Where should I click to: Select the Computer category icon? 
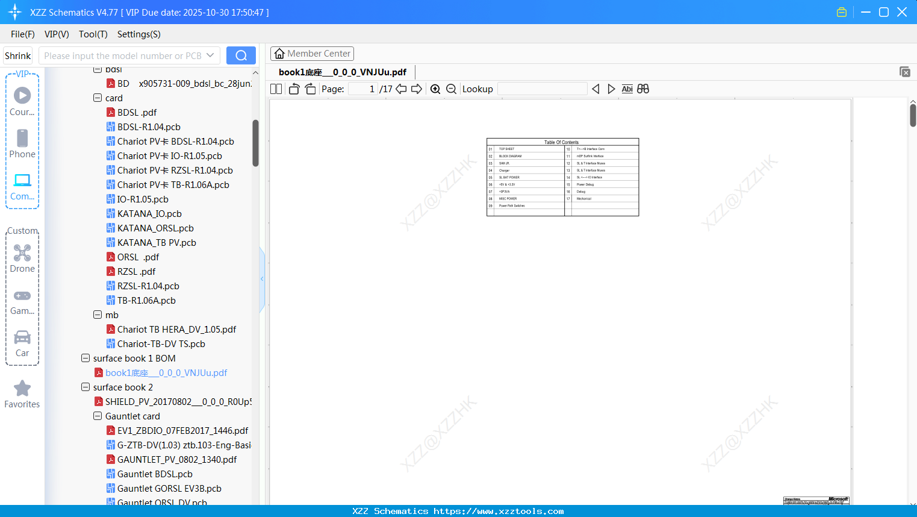pyautogui.click(x=22, y=186)
